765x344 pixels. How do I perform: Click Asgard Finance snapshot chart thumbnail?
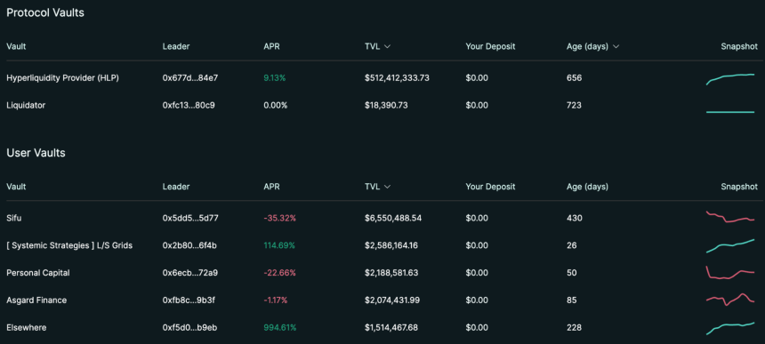(x=730, y=300)
